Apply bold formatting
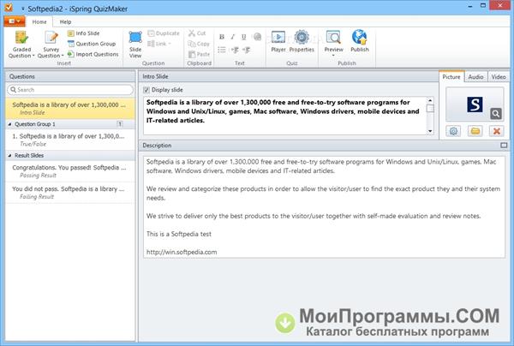Image resolution: width=514 pixels, height=346 pixels. [222, 37]
